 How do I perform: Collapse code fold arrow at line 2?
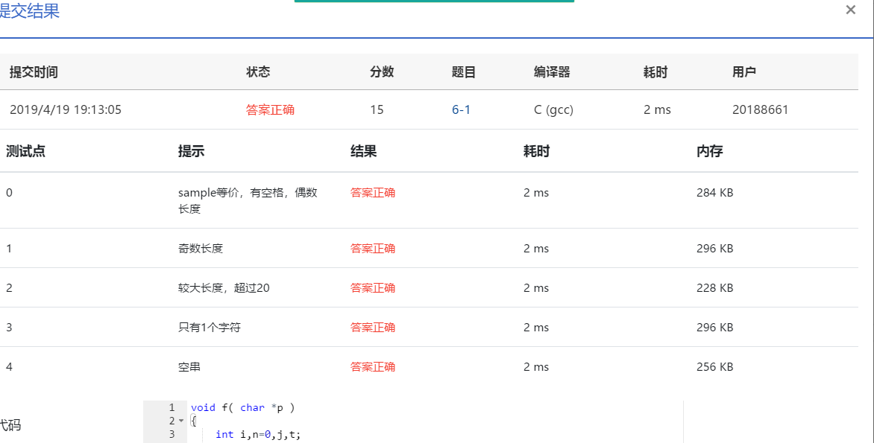pos(180,421)
